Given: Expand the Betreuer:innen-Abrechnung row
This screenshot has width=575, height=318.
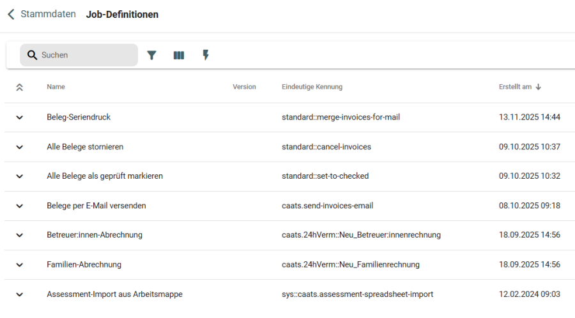Looking at the screenshot, I should point(19,235).
